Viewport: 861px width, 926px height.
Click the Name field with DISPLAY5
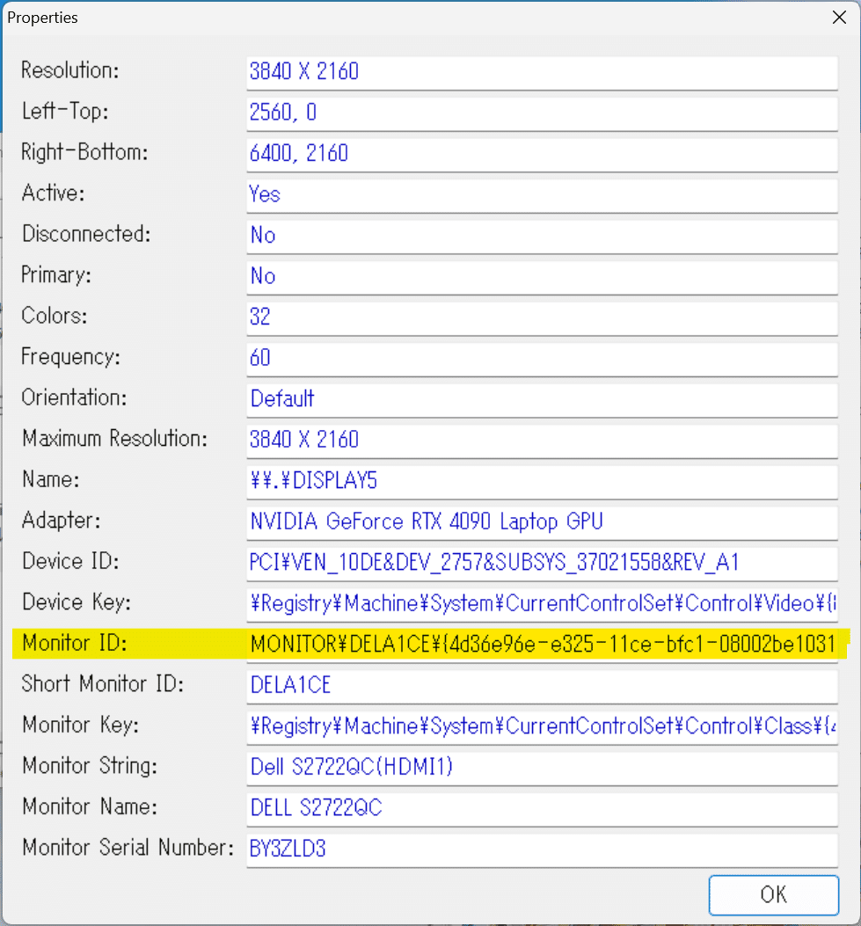point(542,482)
